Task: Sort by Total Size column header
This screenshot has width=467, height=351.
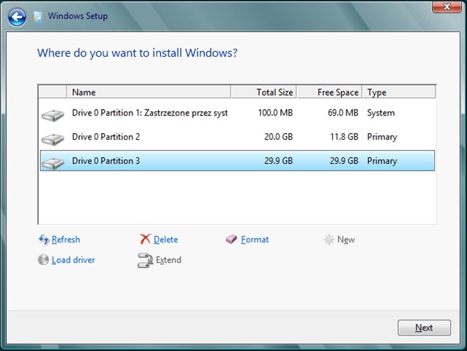Action: pyautogui.click(x=264, y=92)
